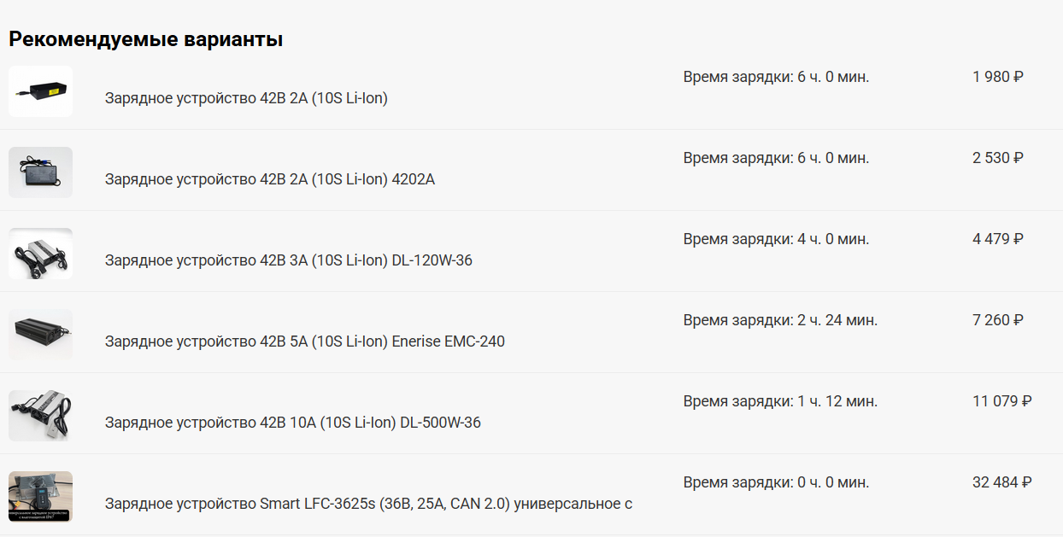
Task: Open the 42В 5А Enerise EMC-240 link
Action: (304, 341)
